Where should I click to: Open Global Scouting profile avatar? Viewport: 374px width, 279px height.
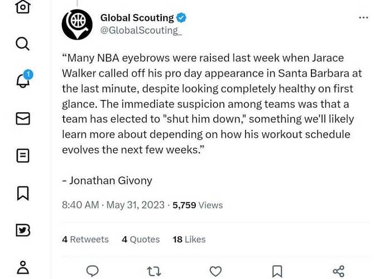pyautogui.click(x=77, y=25)
